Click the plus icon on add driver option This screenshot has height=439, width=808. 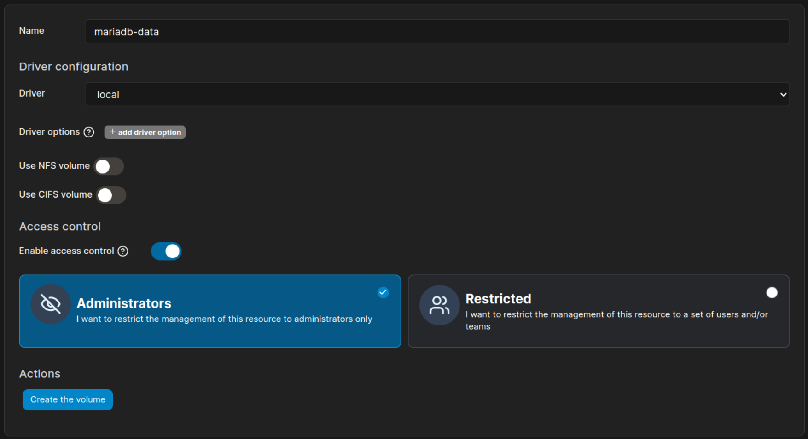tap(113, 132)
